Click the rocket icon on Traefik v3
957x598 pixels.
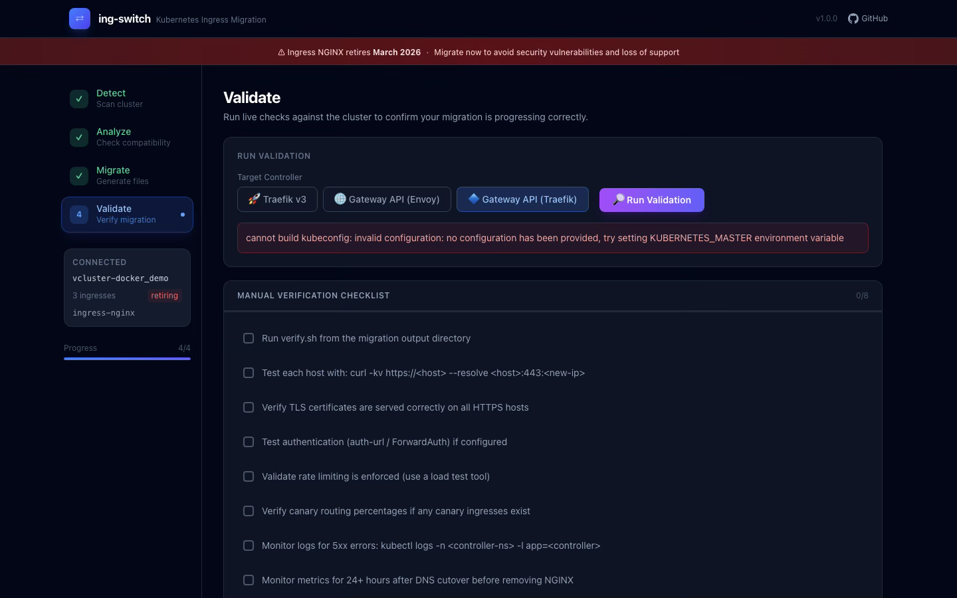coord(254,199)
